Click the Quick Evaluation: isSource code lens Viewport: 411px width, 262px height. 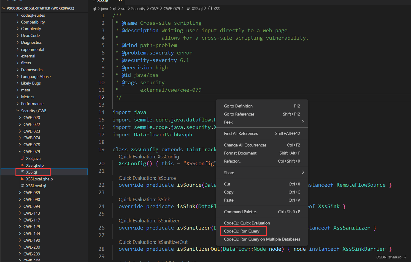(147, 178)
